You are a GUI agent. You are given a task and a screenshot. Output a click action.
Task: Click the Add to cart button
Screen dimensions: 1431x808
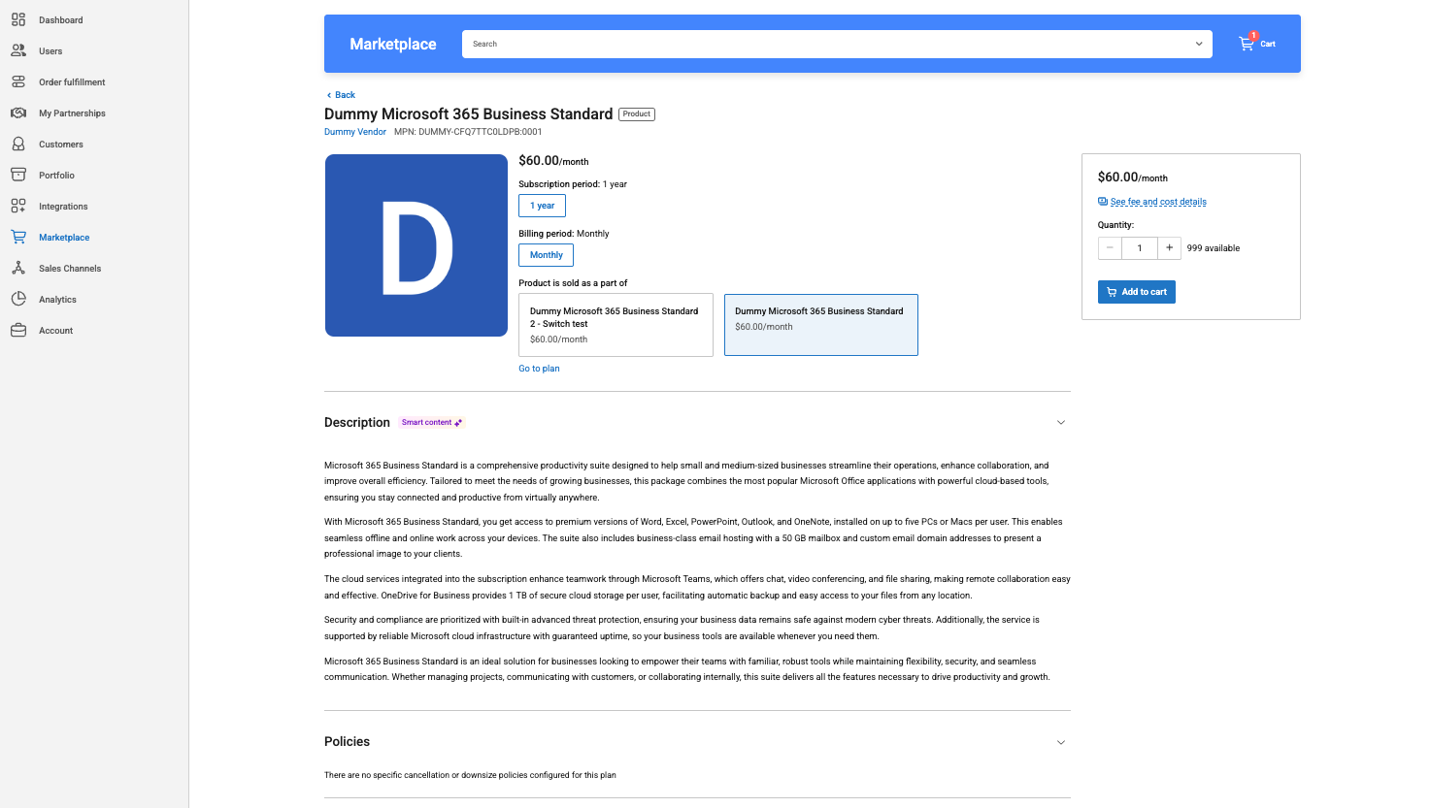tap(1137, 292)
